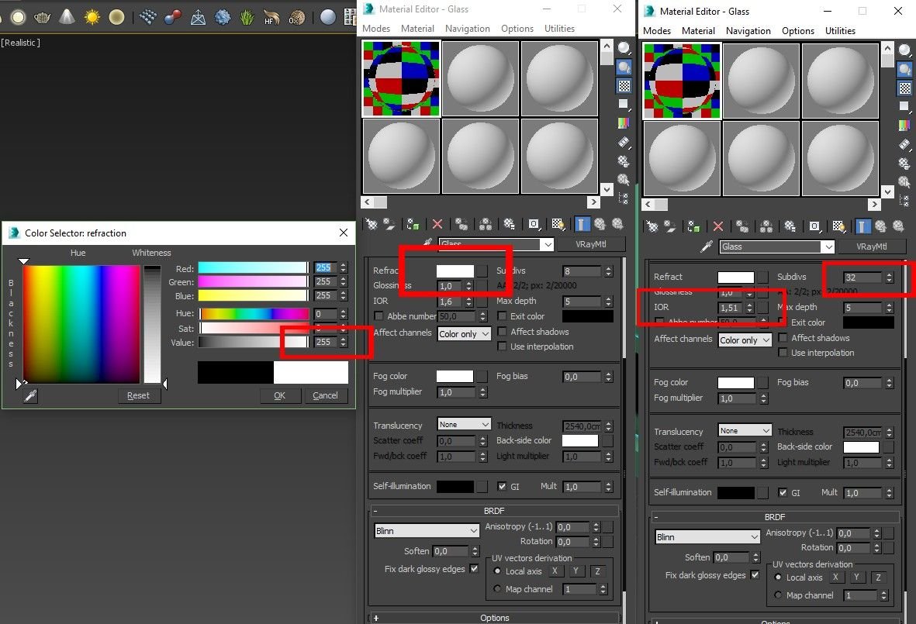Click Show End Result icon in left editor toolbar
This screenshot has height=624, width=916.
click(580, 224)
